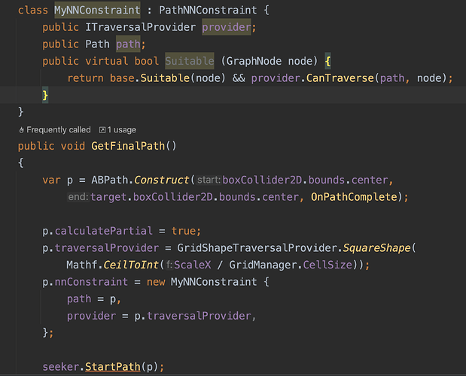Click the 'f:' parameter inlay hint
The image size is (466, 376).
point(169,265)
